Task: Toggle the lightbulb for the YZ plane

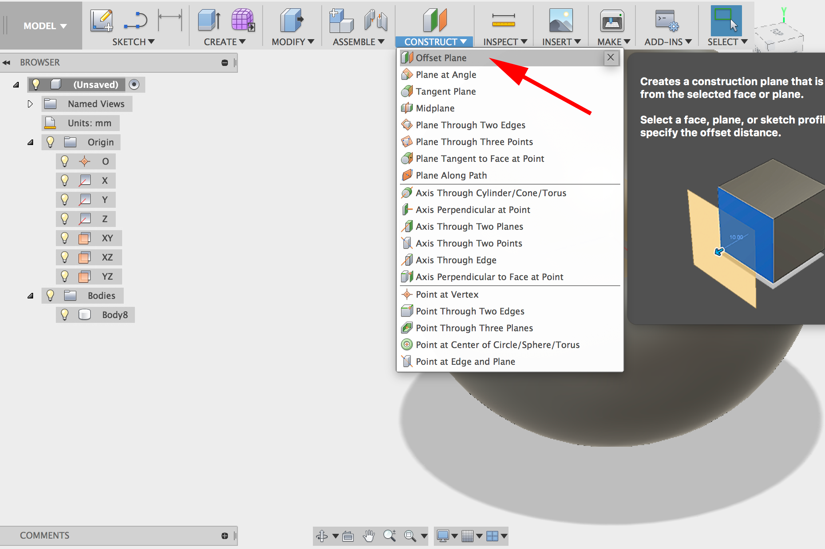Action: [x=65, y=276]
